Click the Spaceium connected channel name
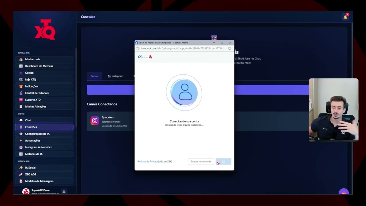This screenshot has width=366, height=206. click(x=108, y=117)
